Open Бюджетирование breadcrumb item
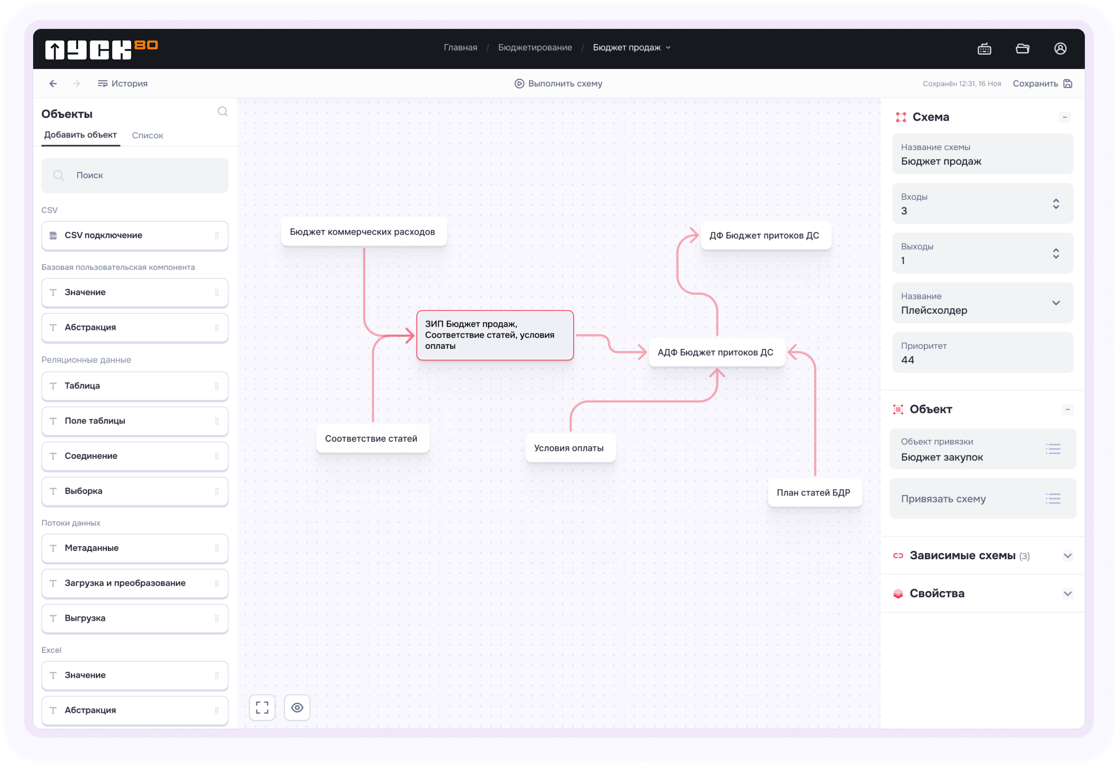 pos(535,47)
